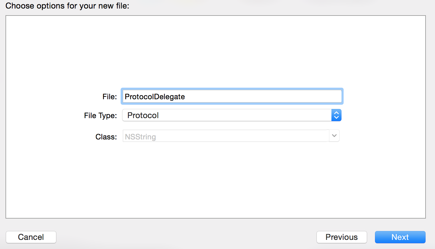Click the "File:" label
435x249 pixels.
coord(110,97)
